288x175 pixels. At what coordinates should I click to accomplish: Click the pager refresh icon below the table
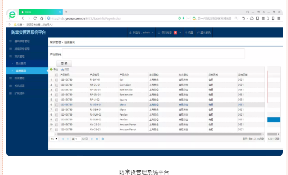[x=103, y=139]
